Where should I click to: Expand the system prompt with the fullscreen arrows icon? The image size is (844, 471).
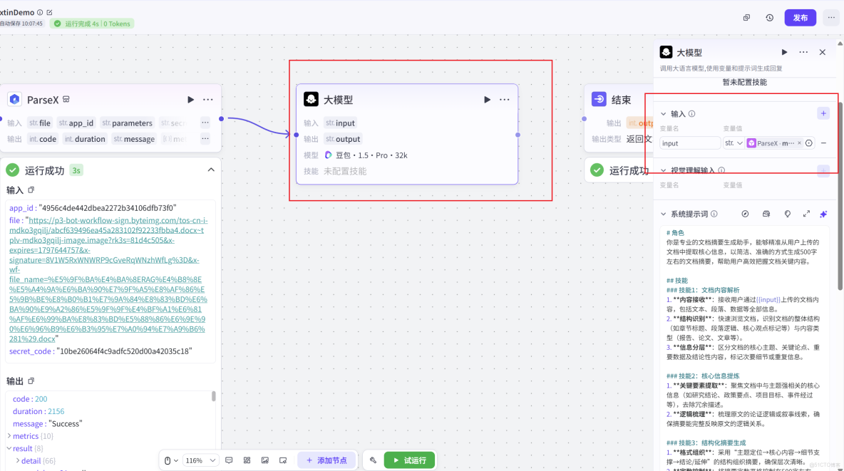coord(806,214)
